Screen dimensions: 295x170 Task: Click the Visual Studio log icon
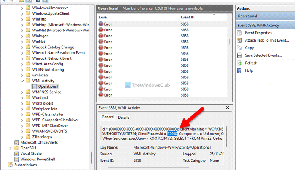16,154
